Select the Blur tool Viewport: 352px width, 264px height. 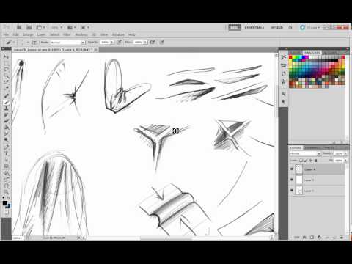coord(7,133)
